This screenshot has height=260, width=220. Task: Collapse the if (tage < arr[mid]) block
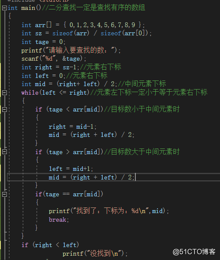(4, 109)
